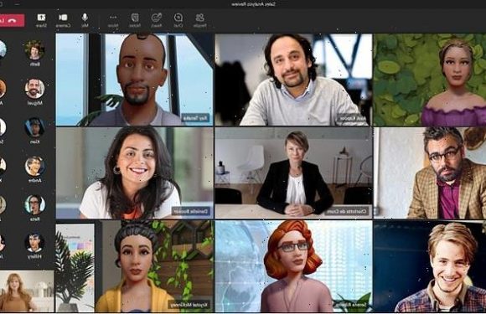Click Charlotte de Crum's video tile

[293, 173]
